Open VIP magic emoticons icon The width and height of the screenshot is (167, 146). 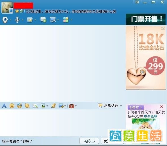click(20, 106)
